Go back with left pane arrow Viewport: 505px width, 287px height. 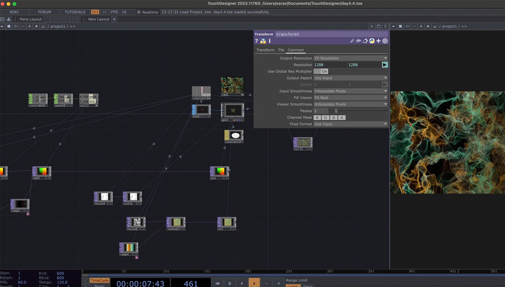pyautogui.click(x=16, y=26)
